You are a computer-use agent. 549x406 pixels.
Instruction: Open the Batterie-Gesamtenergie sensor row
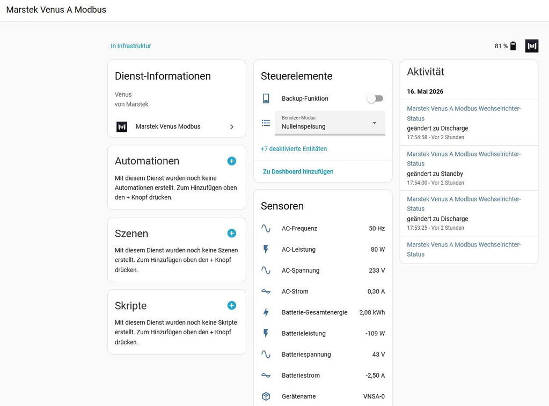[x=323, y=312]
